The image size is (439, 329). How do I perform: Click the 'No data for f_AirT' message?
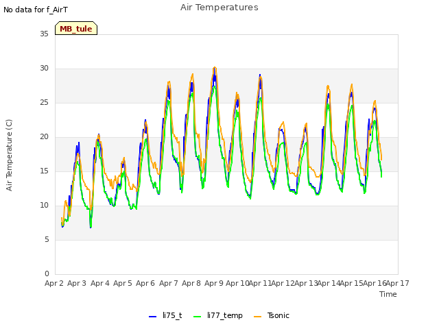(36, 10)
